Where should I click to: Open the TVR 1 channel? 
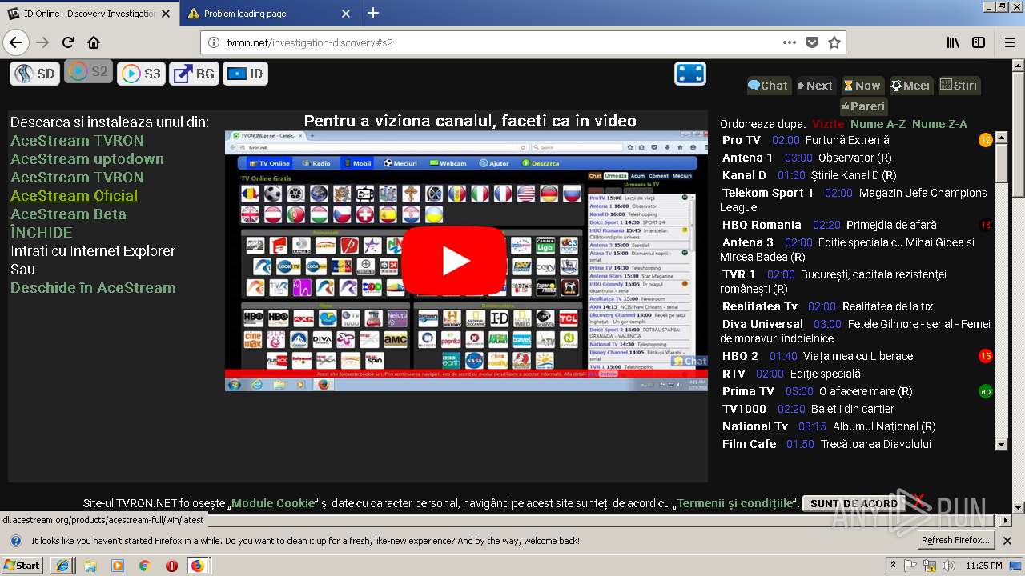point(738,274)
